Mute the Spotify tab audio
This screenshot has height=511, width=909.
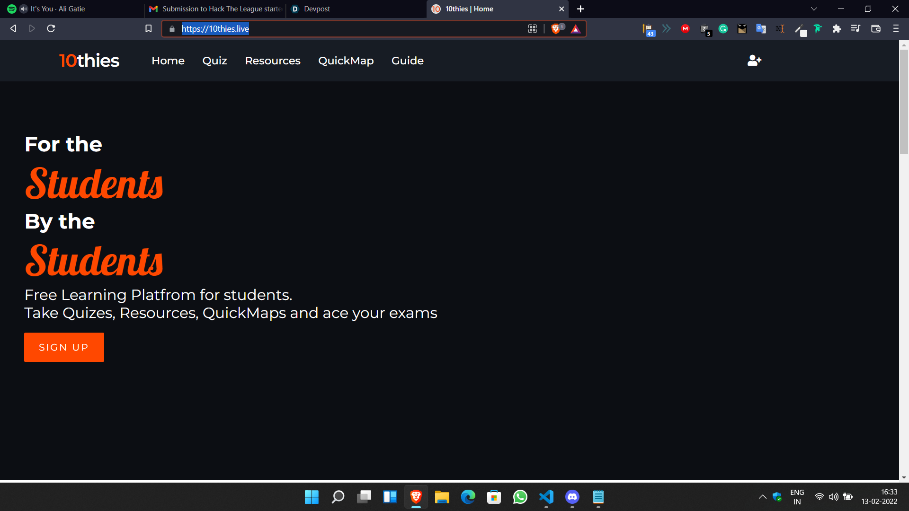click(x=24, y=9)
